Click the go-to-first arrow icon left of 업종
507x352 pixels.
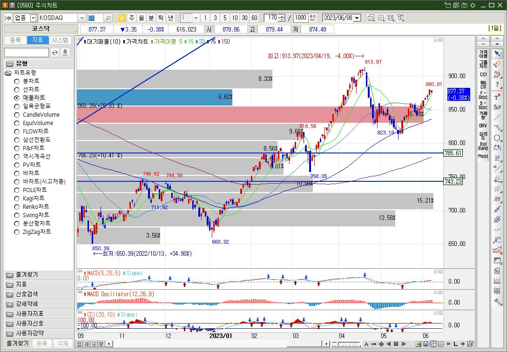pos(8,18)
